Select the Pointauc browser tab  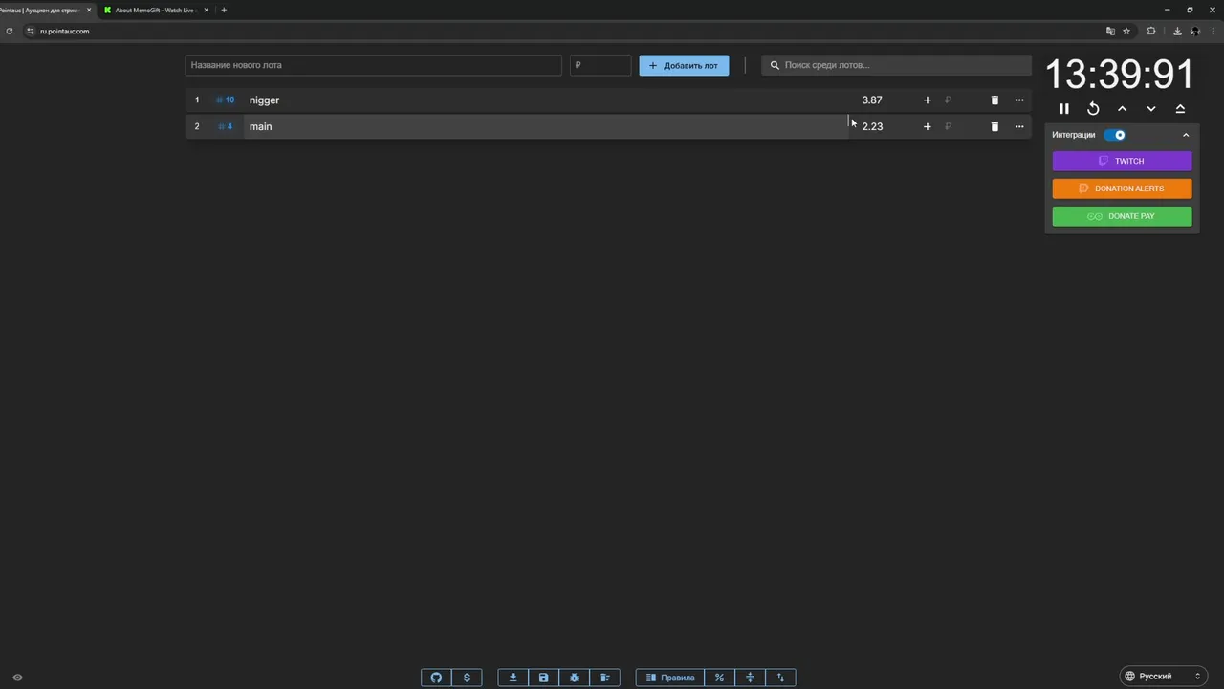tap(40, 10)
